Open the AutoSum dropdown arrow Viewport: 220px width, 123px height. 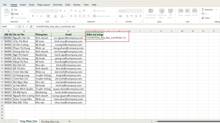216,10
